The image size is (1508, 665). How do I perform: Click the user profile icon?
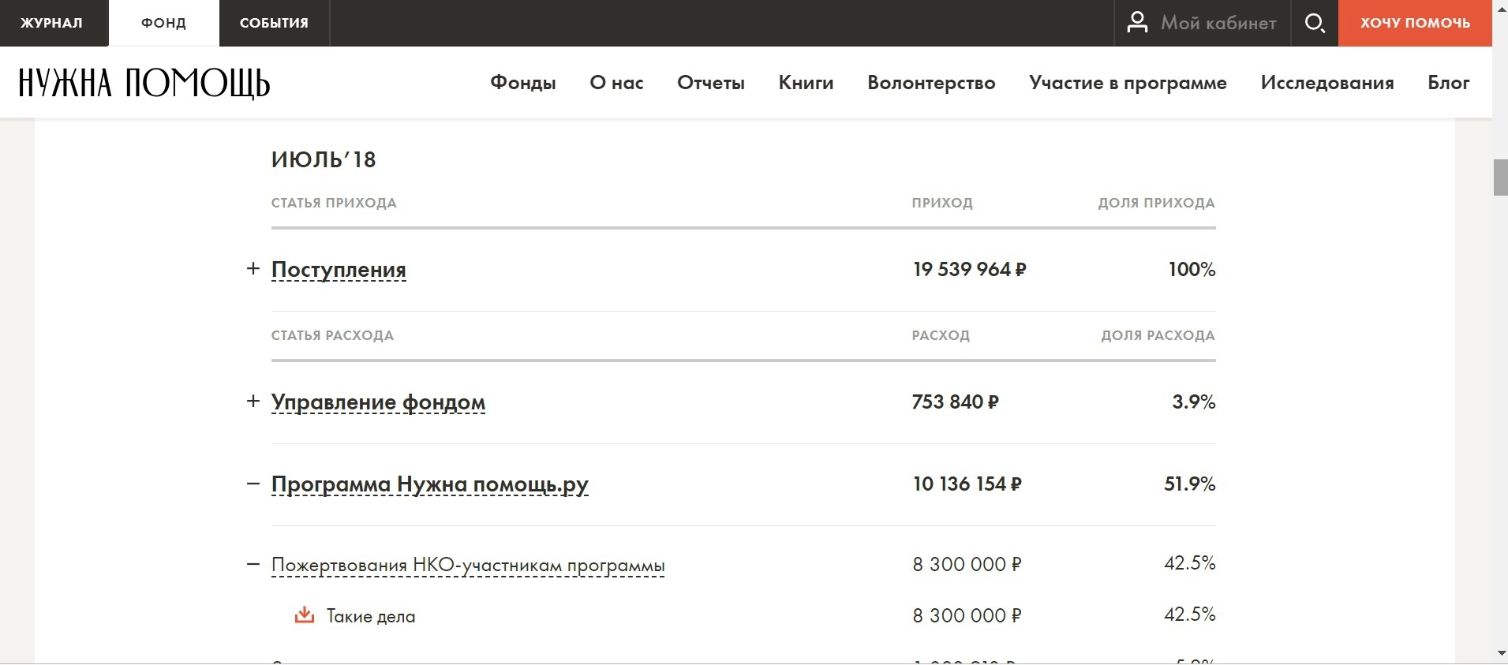[1137, 23]
